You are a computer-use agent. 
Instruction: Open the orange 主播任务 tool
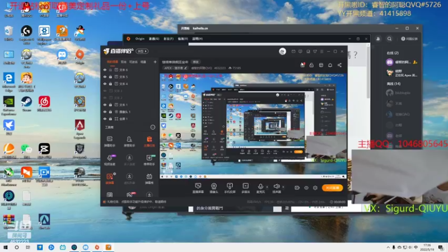coord(149,142)
